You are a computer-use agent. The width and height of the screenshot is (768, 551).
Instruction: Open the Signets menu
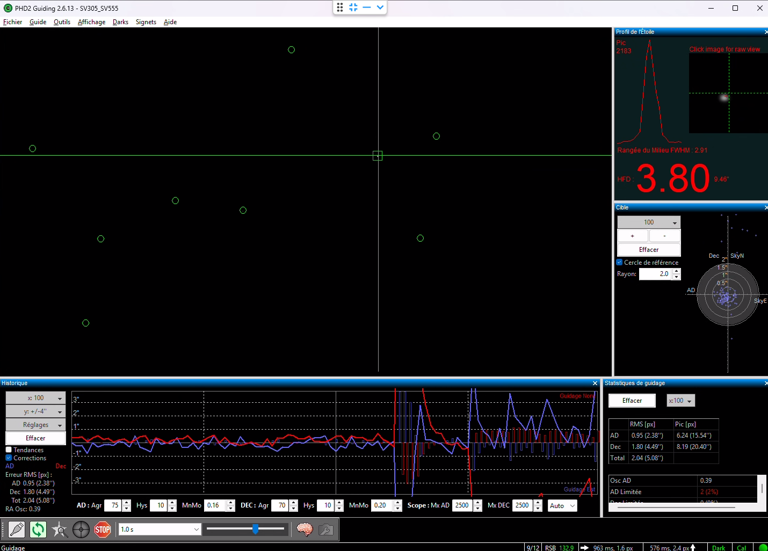[146, 22]
